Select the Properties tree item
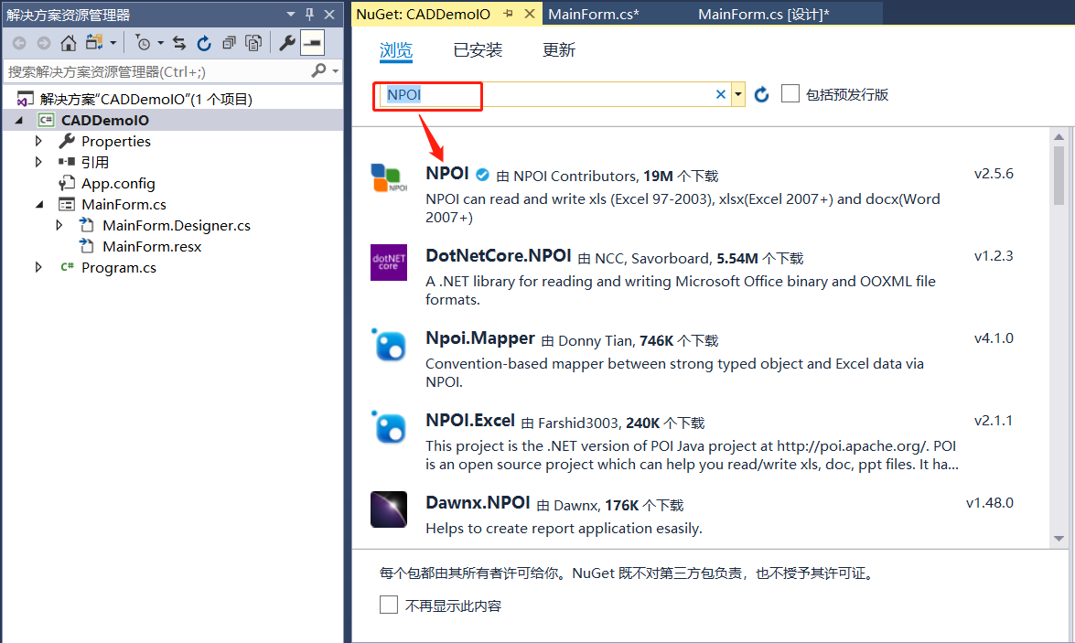Image resolution: width=1075 pixels, height=643 pixels. tap(116, 141)
